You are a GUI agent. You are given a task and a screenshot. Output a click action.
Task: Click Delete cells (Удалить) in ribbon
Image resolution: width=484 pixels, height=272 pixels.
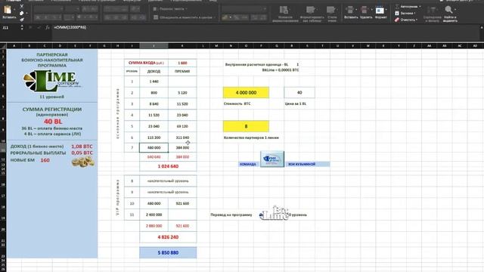tap(366, 13)
